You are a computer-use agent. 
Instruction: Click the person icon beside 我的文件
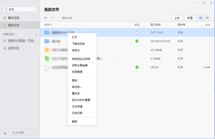pyautogui.click(x=5, y=25)
